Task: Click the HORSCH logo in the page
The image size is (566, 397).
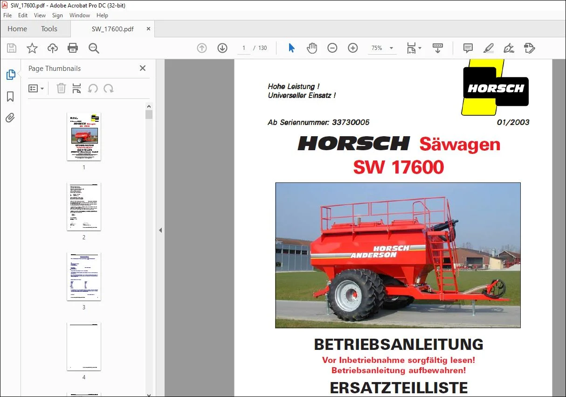Action: (x=495, y=87)
